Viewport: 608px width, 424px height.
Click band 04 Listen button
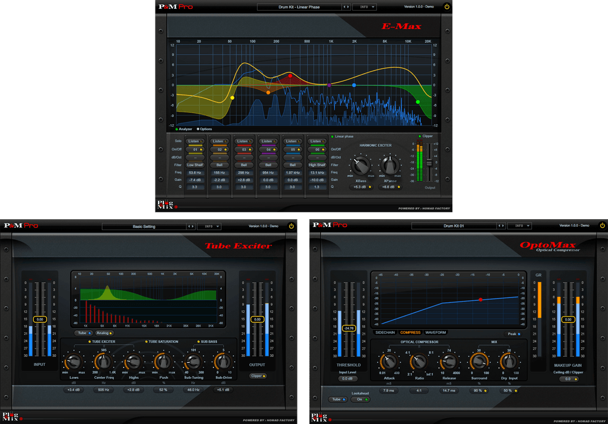coord(268,141)
